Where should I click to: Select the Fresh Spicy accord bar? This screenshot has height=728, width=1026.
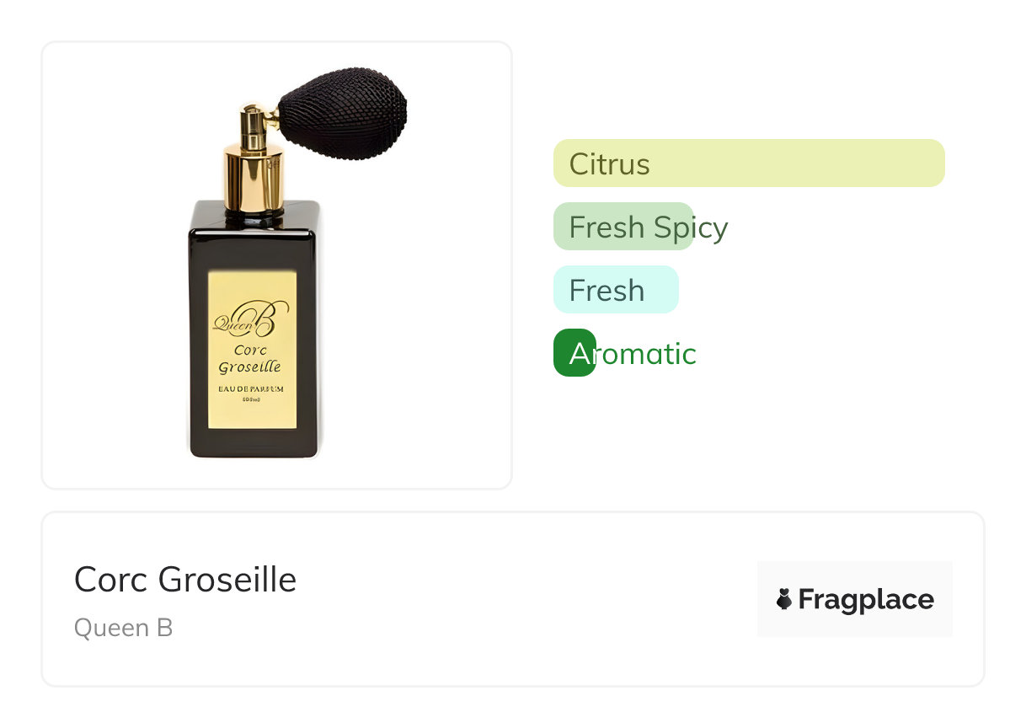point(623,227)
